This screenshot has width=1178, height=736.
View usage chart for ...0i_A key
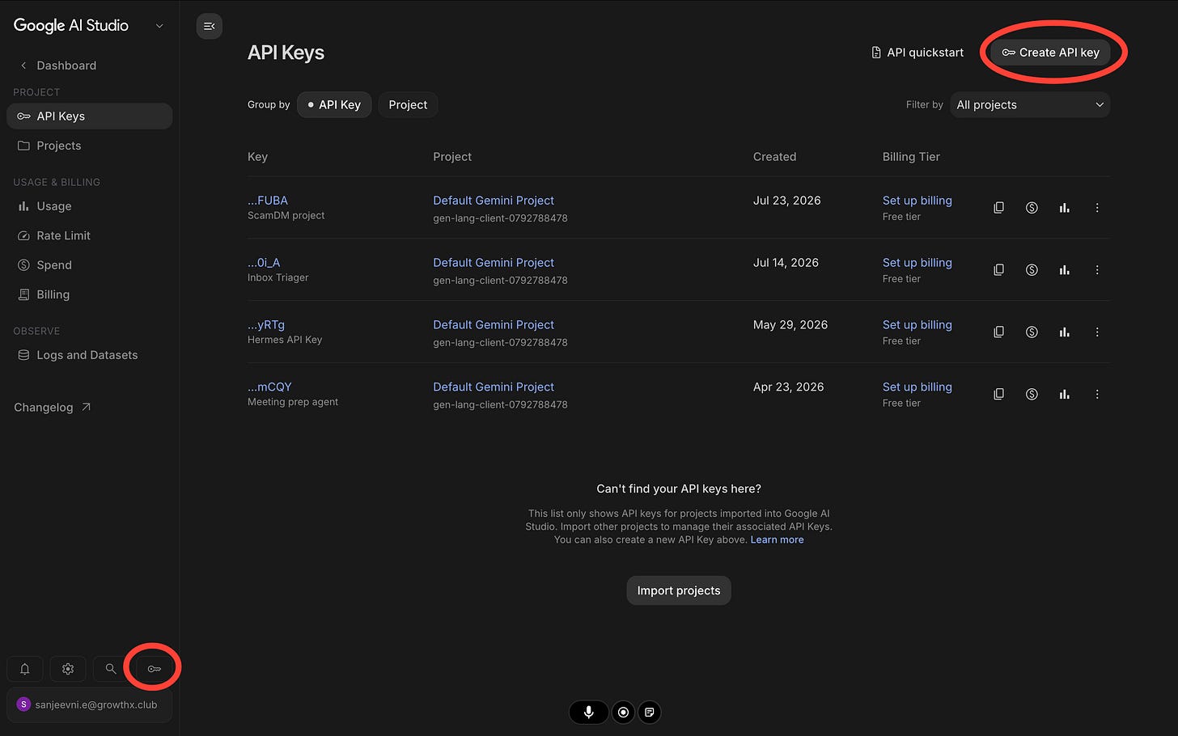coord(1065,270)
